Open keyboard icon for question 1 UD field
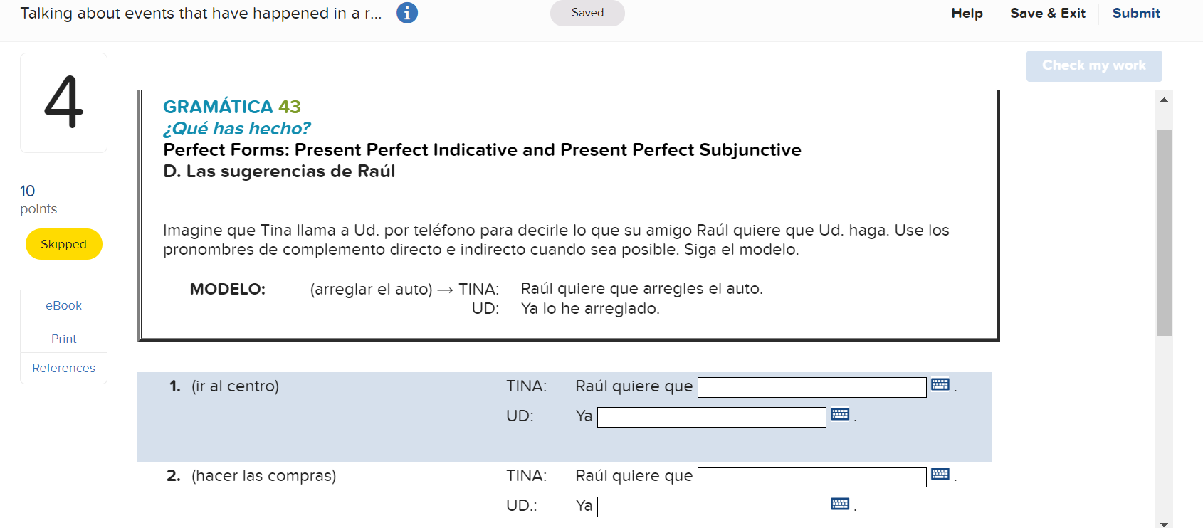 [840, 414]
